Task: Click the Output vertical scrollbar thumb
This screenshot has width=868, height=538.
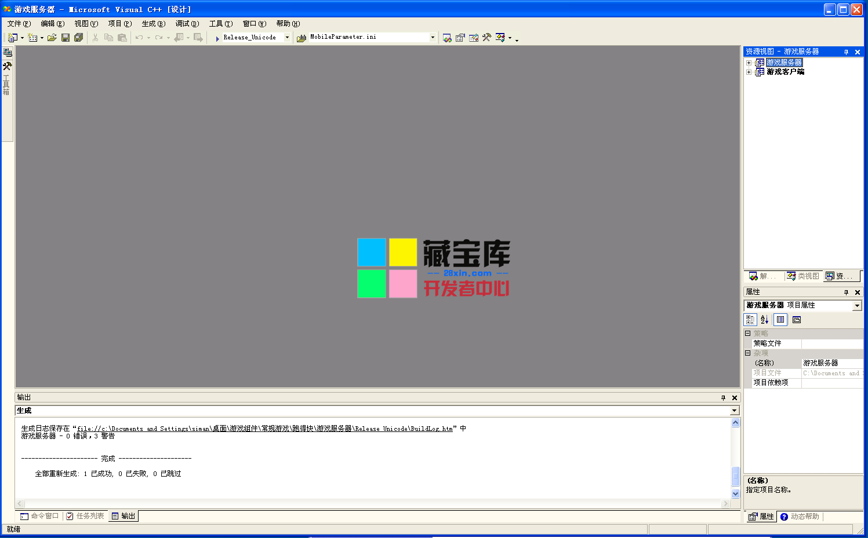Action: tap(735, 476)
